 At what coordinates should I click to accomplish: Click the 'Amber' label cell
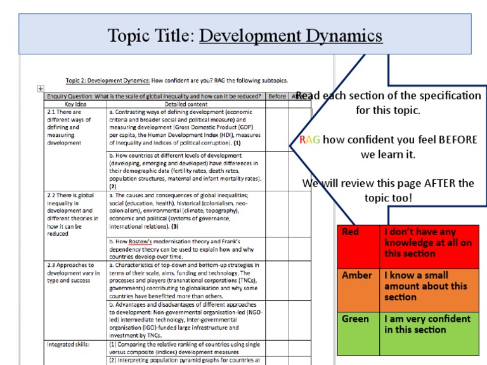point(358,290)
